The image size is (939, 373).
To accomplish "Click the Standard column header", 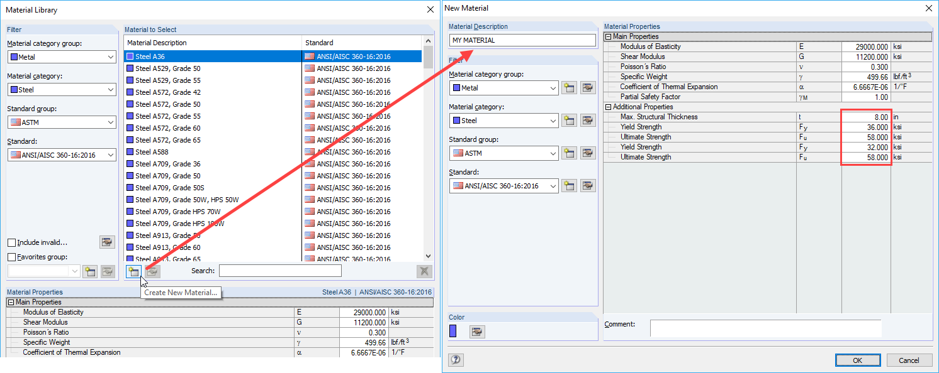I will coord(362,43).
